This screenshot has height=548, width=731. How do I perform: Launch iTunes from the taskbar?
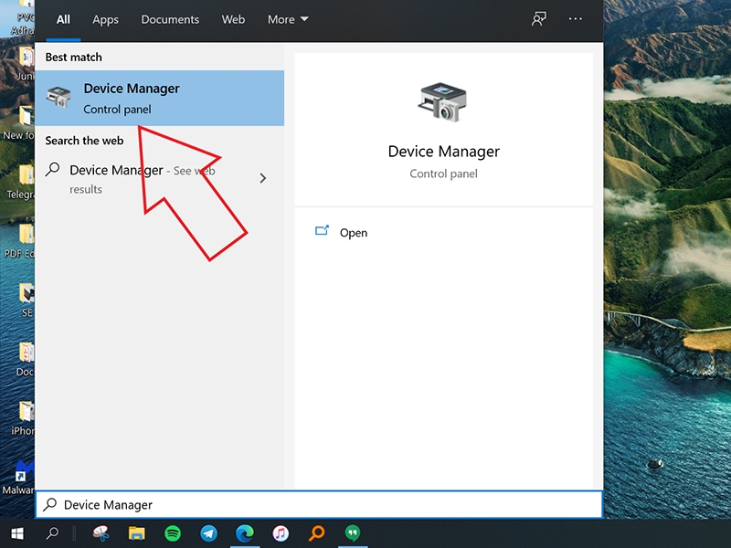281,533
